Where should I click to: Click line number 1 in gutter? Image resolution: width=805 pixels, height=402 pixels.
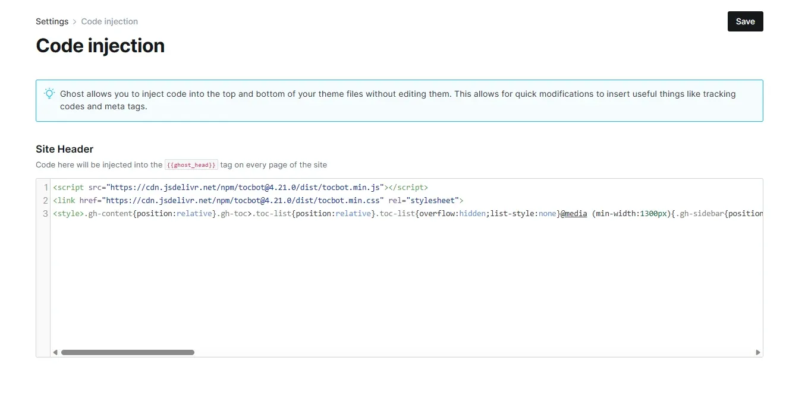tap(46, 187)
